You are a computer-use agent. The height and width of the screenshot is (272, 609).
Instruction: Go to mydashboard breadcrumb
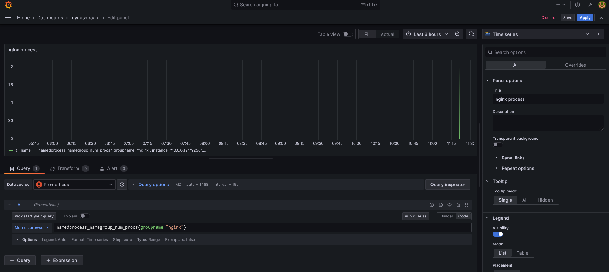(x=85, y=18)
